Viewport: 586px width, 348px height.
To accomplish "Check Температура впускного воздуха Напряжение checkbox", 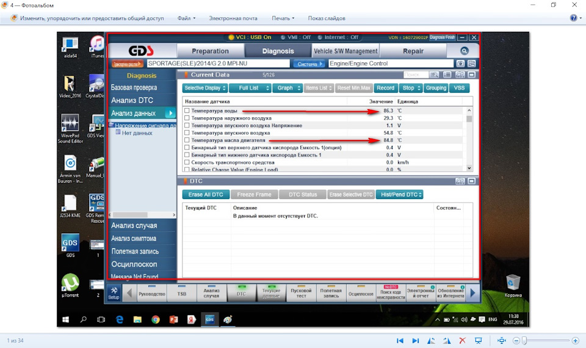I will [x=187, y=126].
